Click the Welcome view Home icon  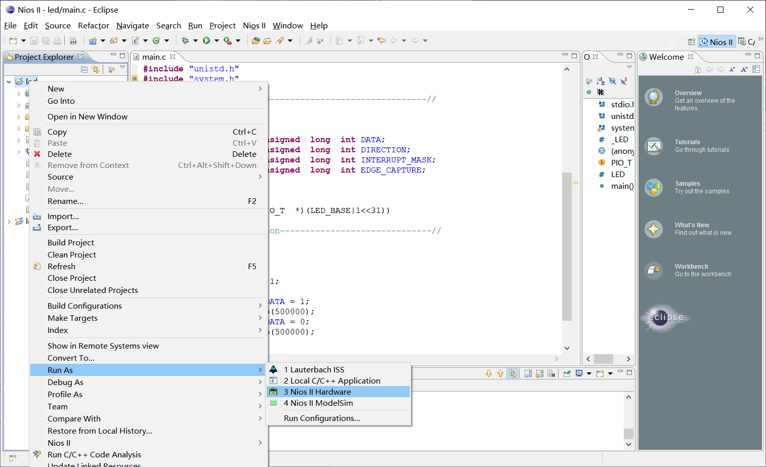point(698,69)
